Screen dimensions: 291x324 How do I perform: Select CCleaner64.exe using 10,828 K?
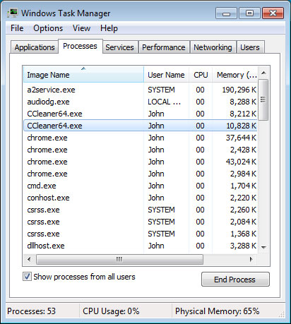coord(141,126)
